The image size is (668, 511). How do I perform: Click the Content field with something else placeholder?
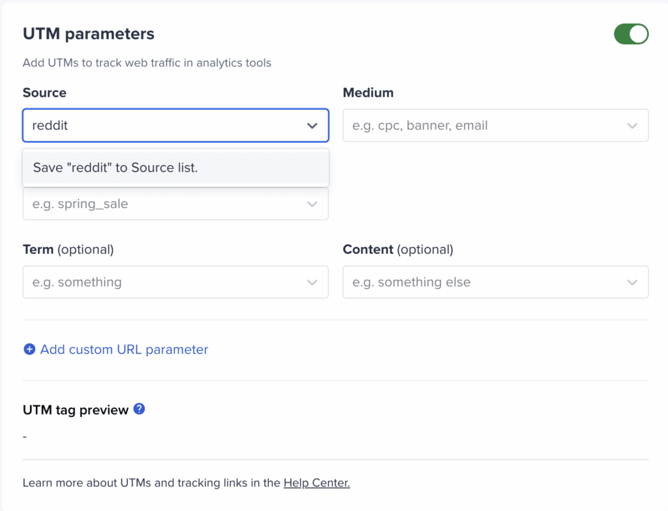(483, 282)
